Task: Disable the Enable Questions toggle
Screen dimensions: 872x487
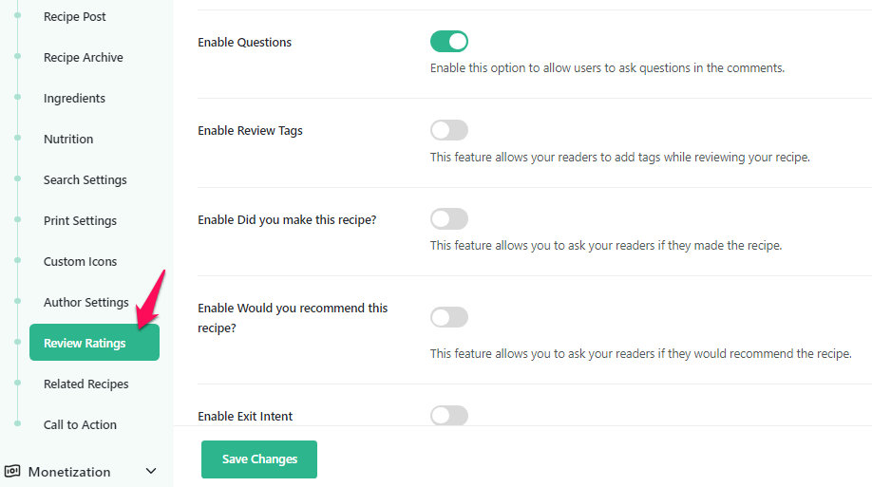Action: [x=449, y=41]
